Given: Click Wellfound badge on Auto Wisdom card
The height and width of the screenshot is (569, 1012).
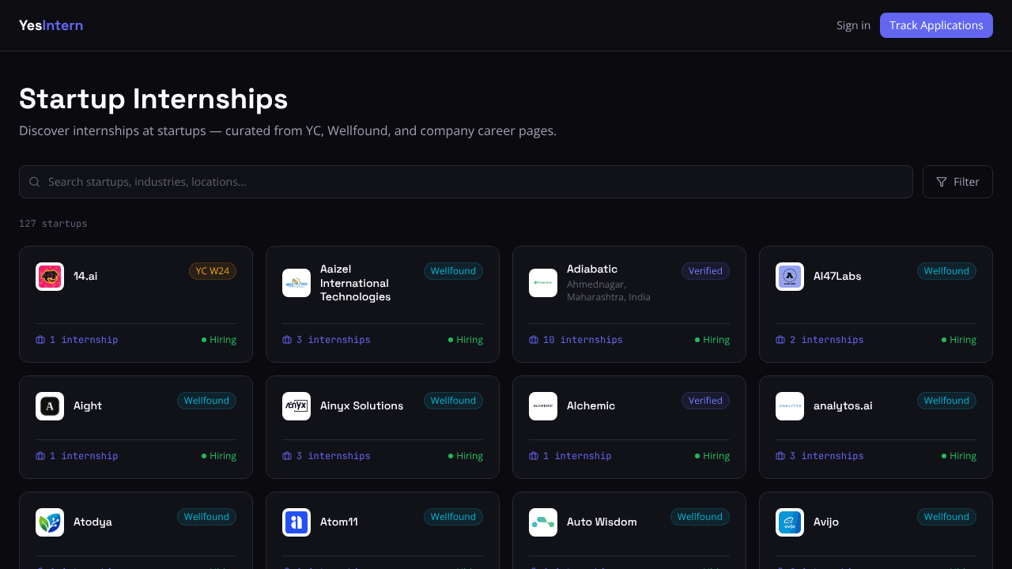Looking at the screenshot, I should [700, 517].
